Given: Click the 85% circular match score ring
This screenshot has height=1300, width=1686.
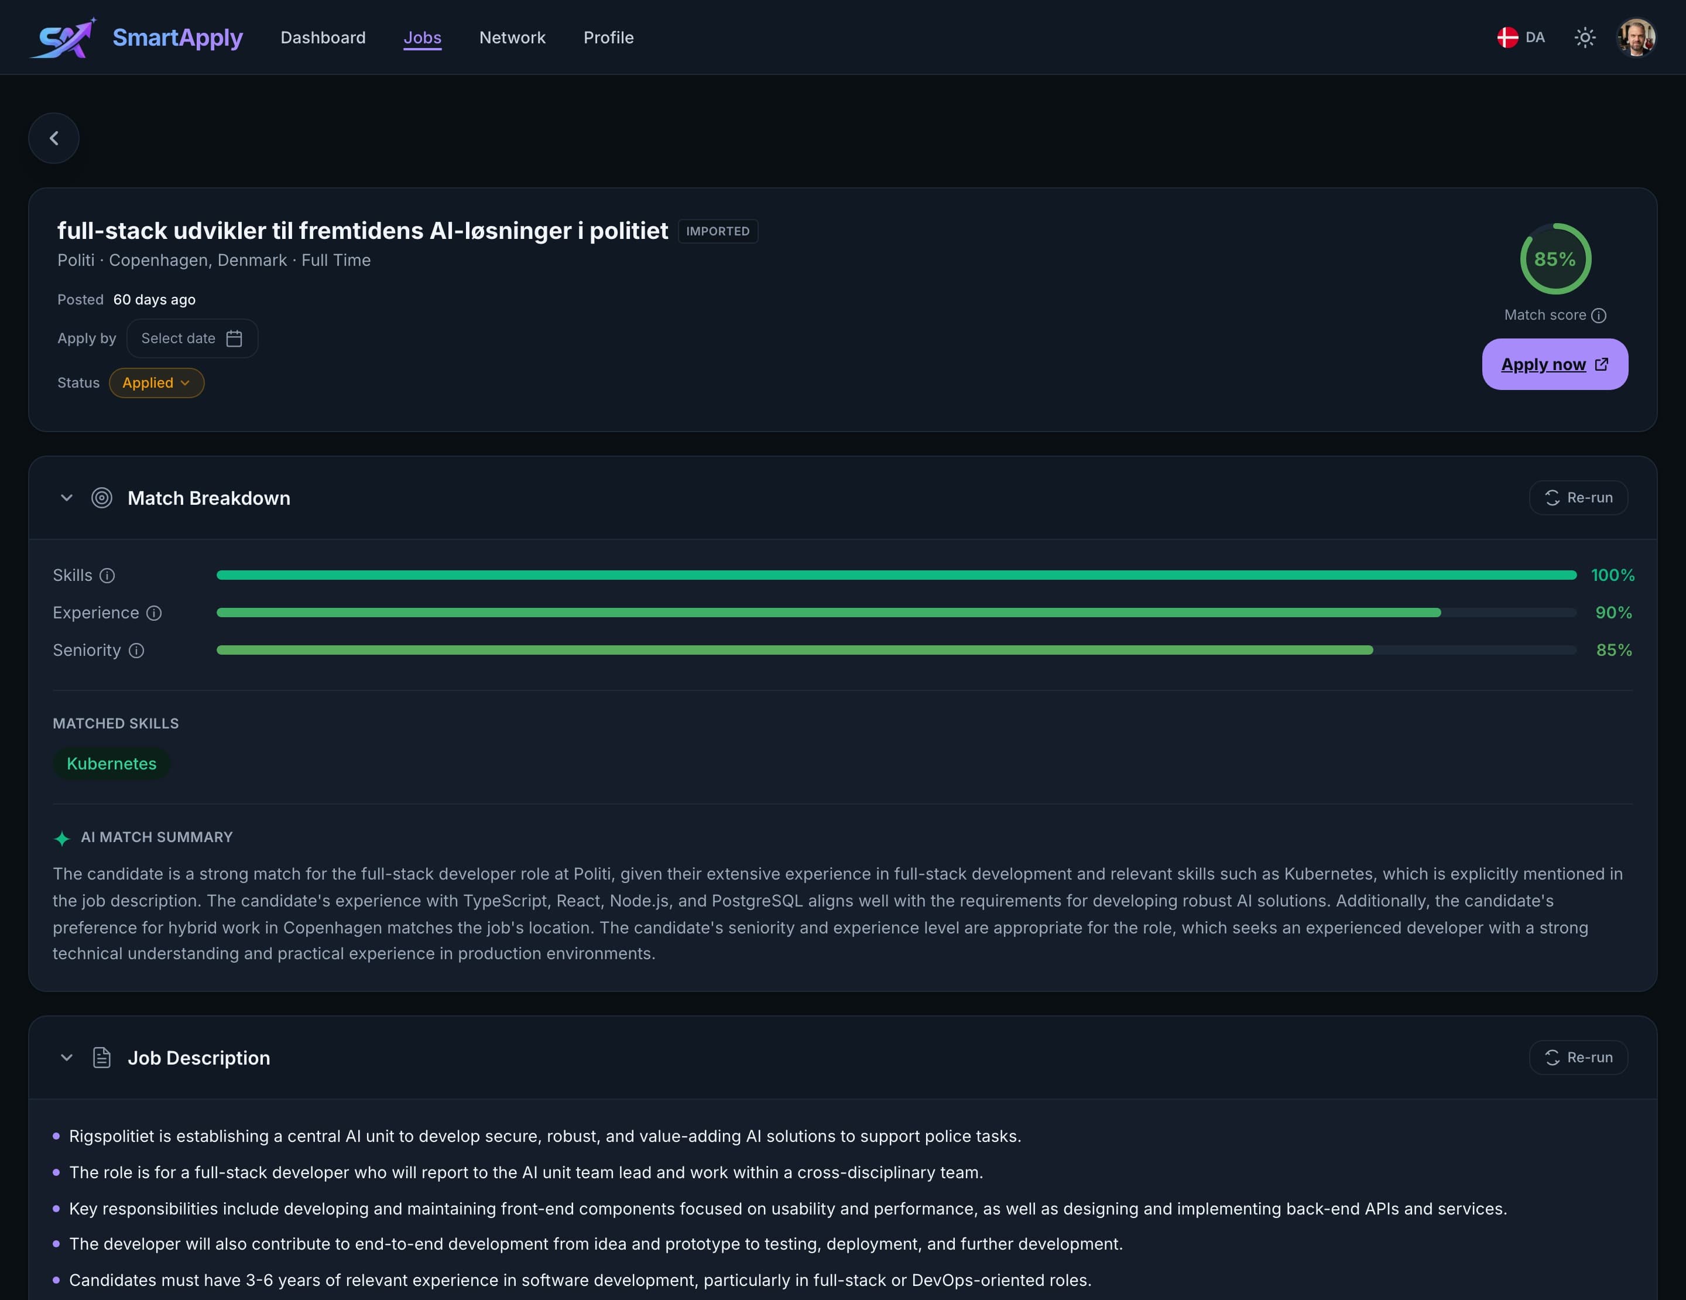Looking at the screenshot, I should [x=1555, y=259].
